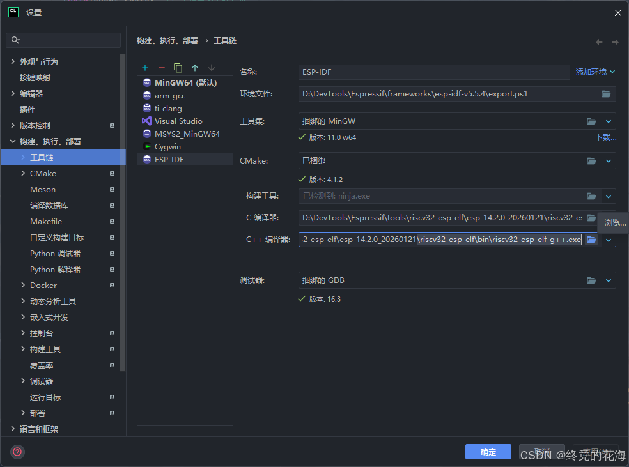Image resolution: width=629 pixels, height=467 pixels.
Task: Navigate forward with right arrow icon
Action: tap(615, 42)
